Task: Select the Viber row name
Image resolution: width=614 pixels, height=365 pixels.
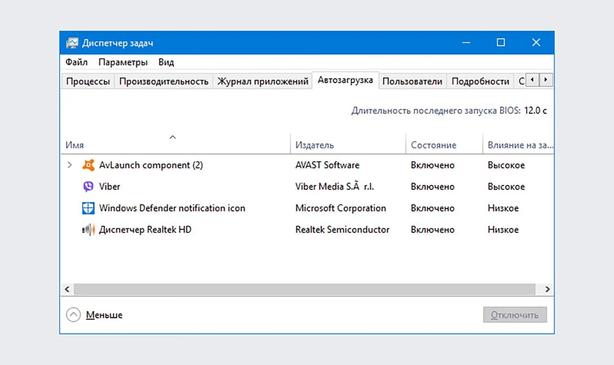Action: 110,186
